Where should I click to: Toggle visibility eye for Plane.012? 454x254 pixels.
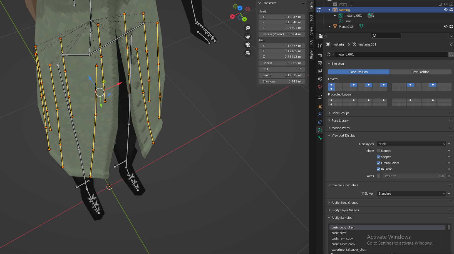446,26
